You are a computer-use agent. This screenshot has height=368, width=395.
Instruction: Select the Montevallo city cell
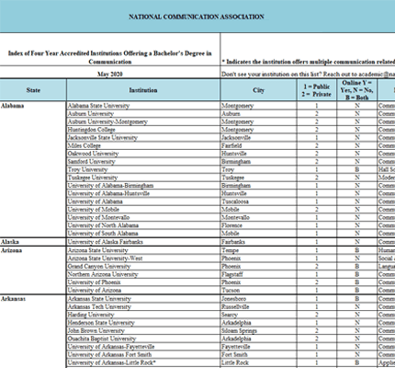(258, 217)
